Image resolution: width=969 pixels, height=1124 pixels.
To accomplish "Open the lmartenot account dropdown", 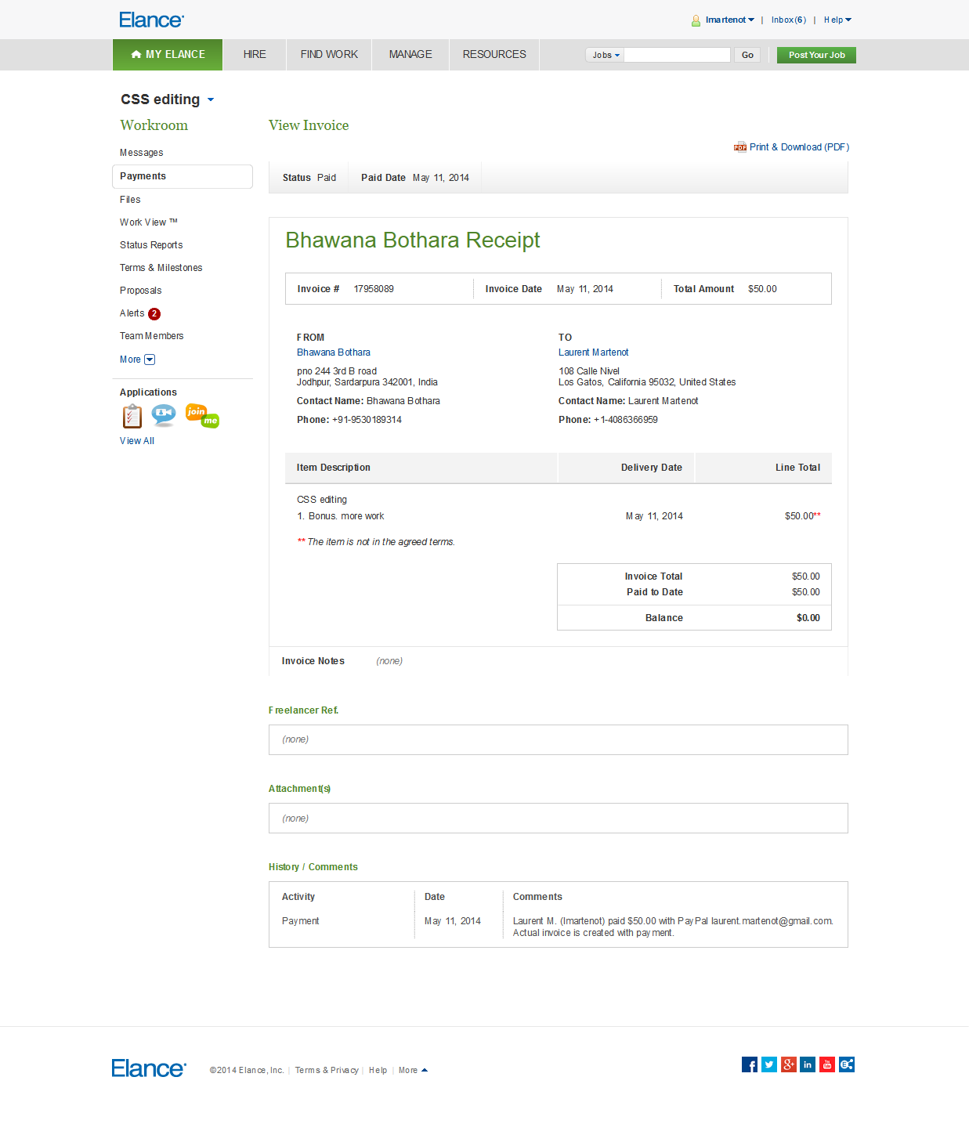I will [729, 20].
